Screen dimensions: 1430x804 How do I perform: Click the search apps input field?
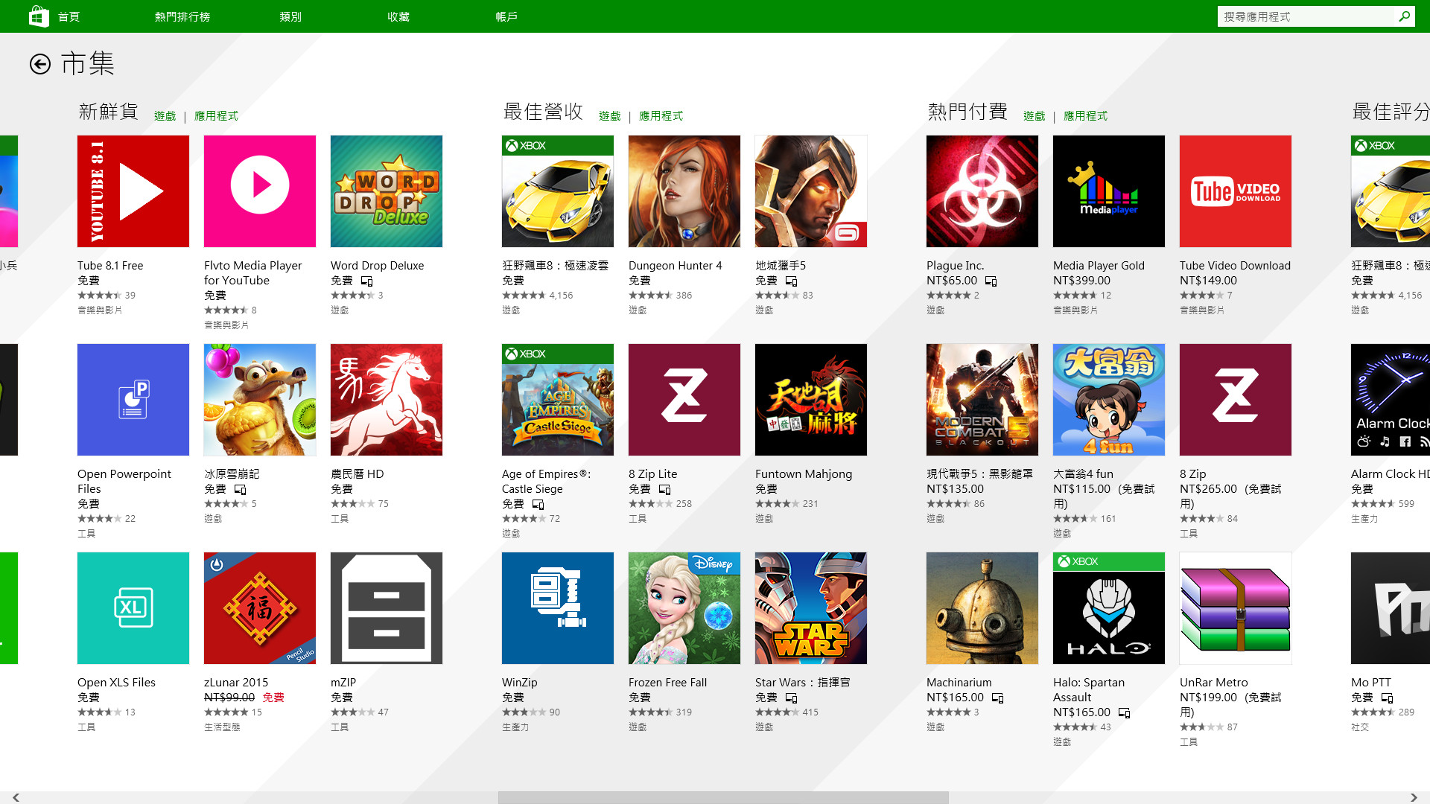click(x=1306, y=16)
